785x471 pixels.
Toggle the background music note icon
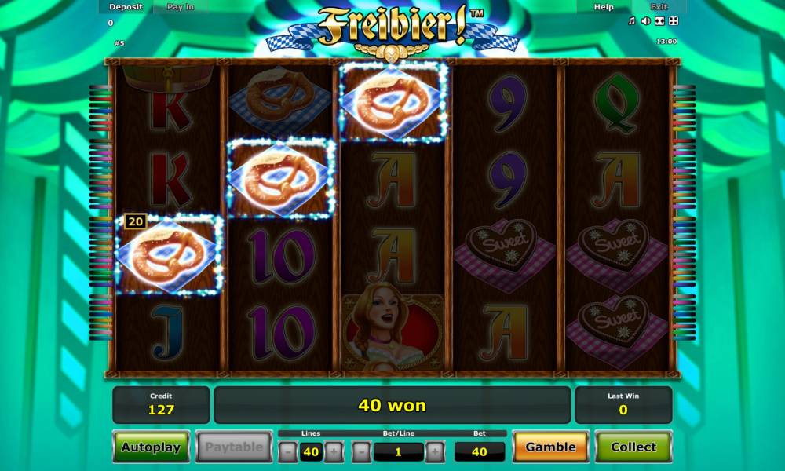[x=632, y=20]
